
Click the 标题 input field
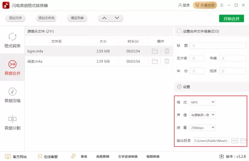(x=218, y=46)
